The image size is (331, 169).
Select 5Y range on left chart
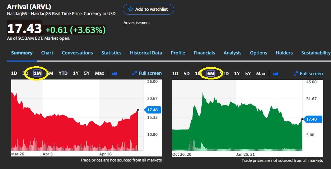[x=87, y=73]
